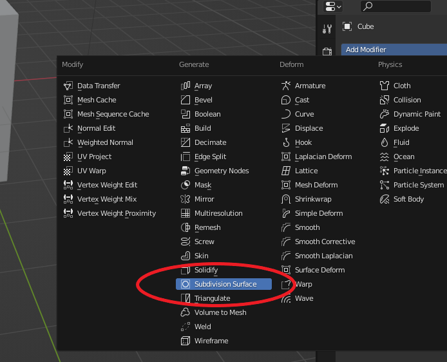The height and width of the screenshot is (362, 447).
Task: Select the Wireframe modifier
Action: (x=211, y=341)
